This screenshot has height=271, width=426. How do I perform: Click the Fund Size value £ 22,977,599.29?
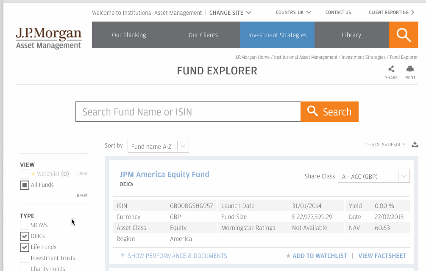point(312,217)
